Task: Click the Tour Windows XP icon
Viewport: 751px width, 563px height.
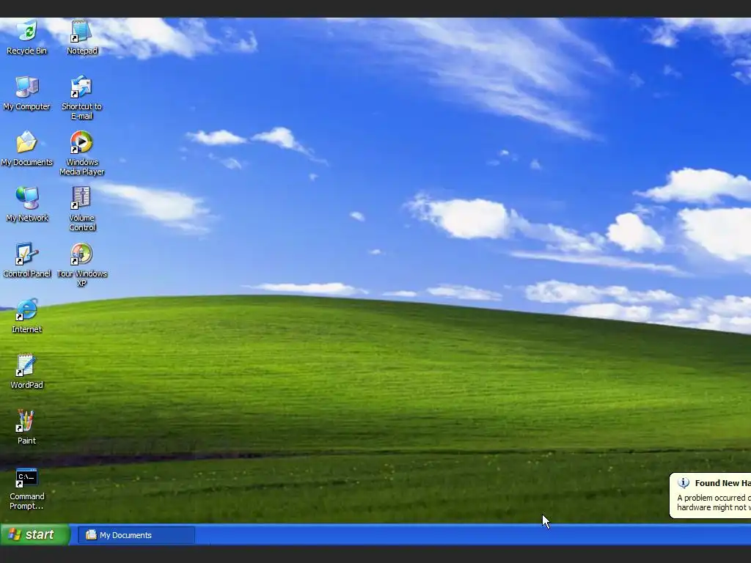Action: pos(81,254)
